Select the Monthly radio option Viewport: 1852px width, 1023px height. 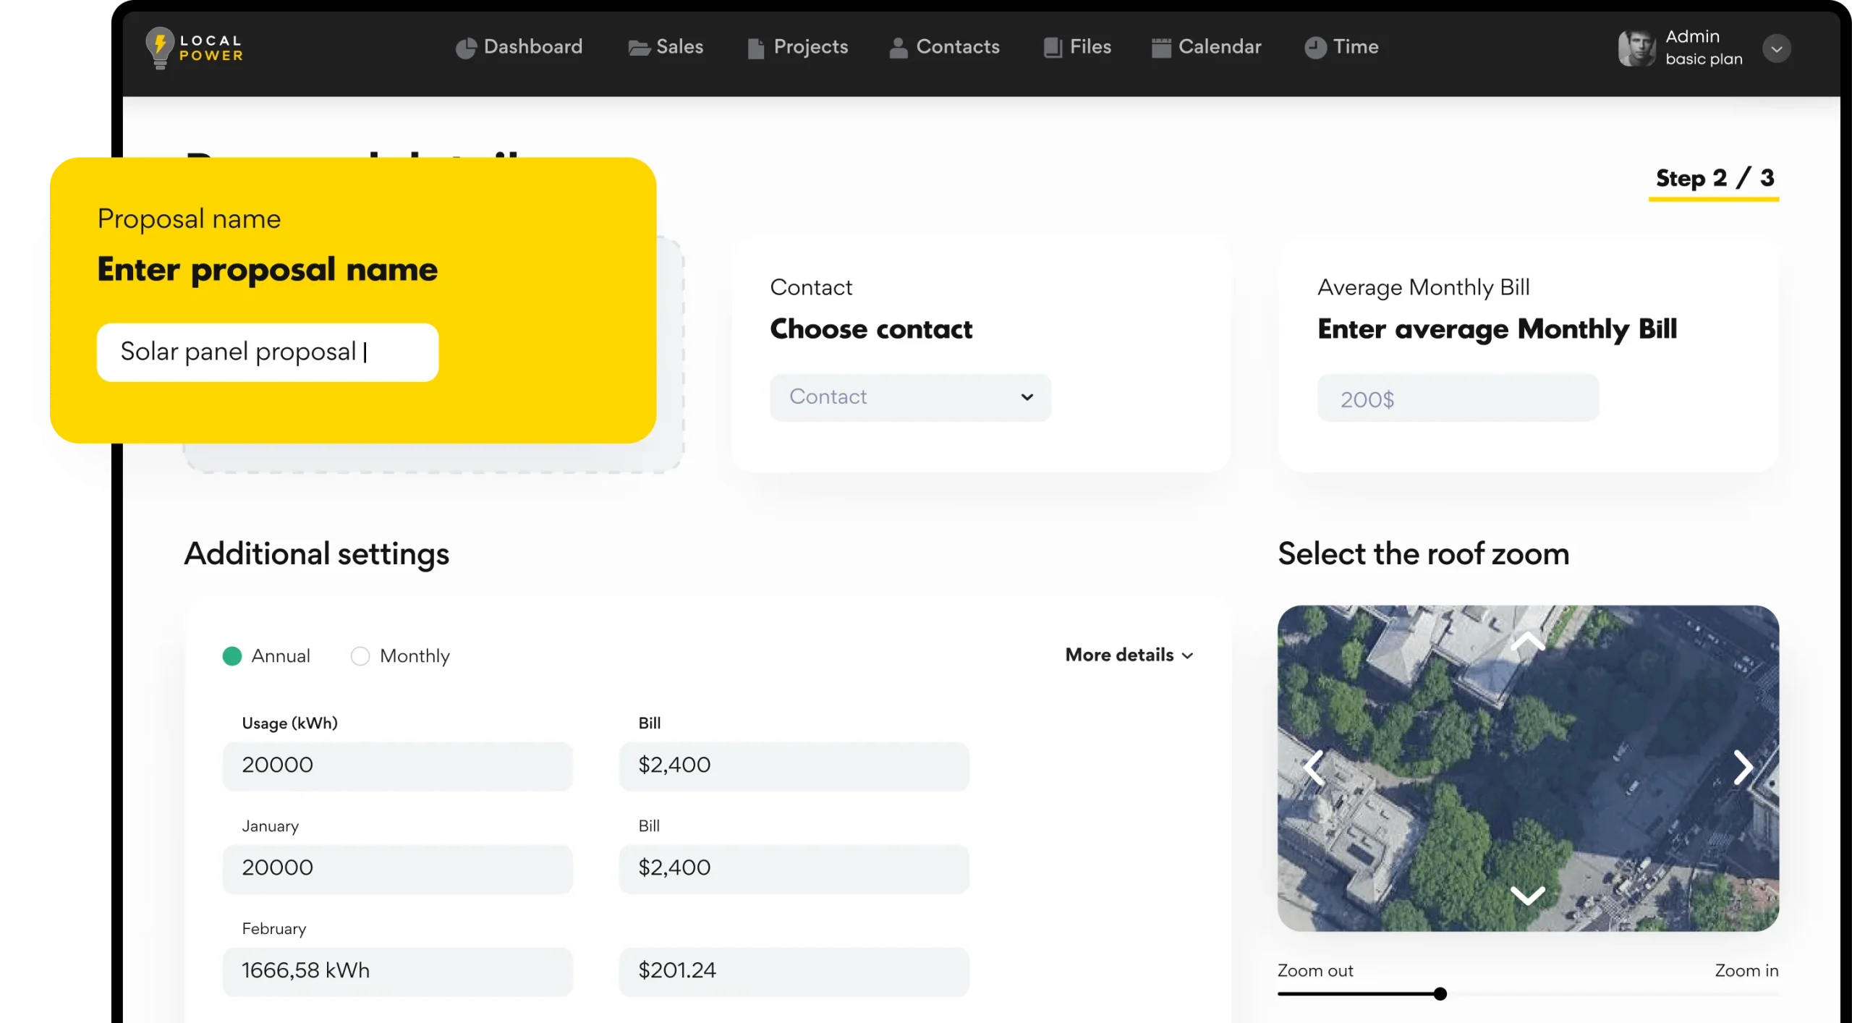point(360,656)
